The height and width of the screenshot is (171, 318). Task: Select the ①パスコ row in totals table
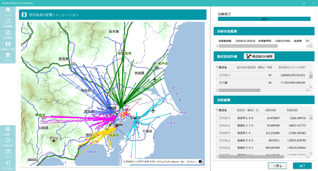click(262, 75)
